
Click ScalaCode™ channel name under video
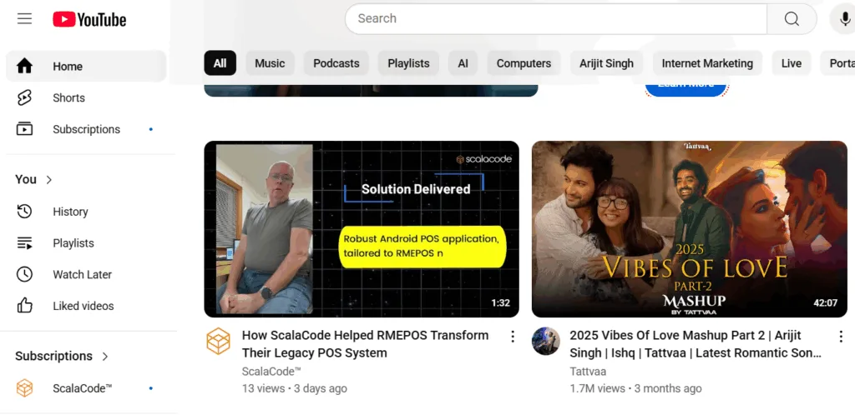pyautogui.click(x=271, y=372)
